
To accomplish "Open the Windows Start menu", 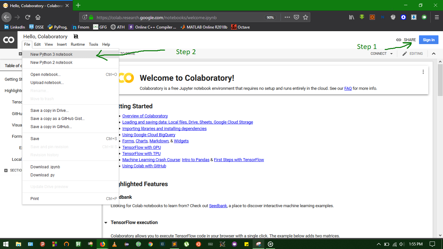I will [x=6, y=244].
